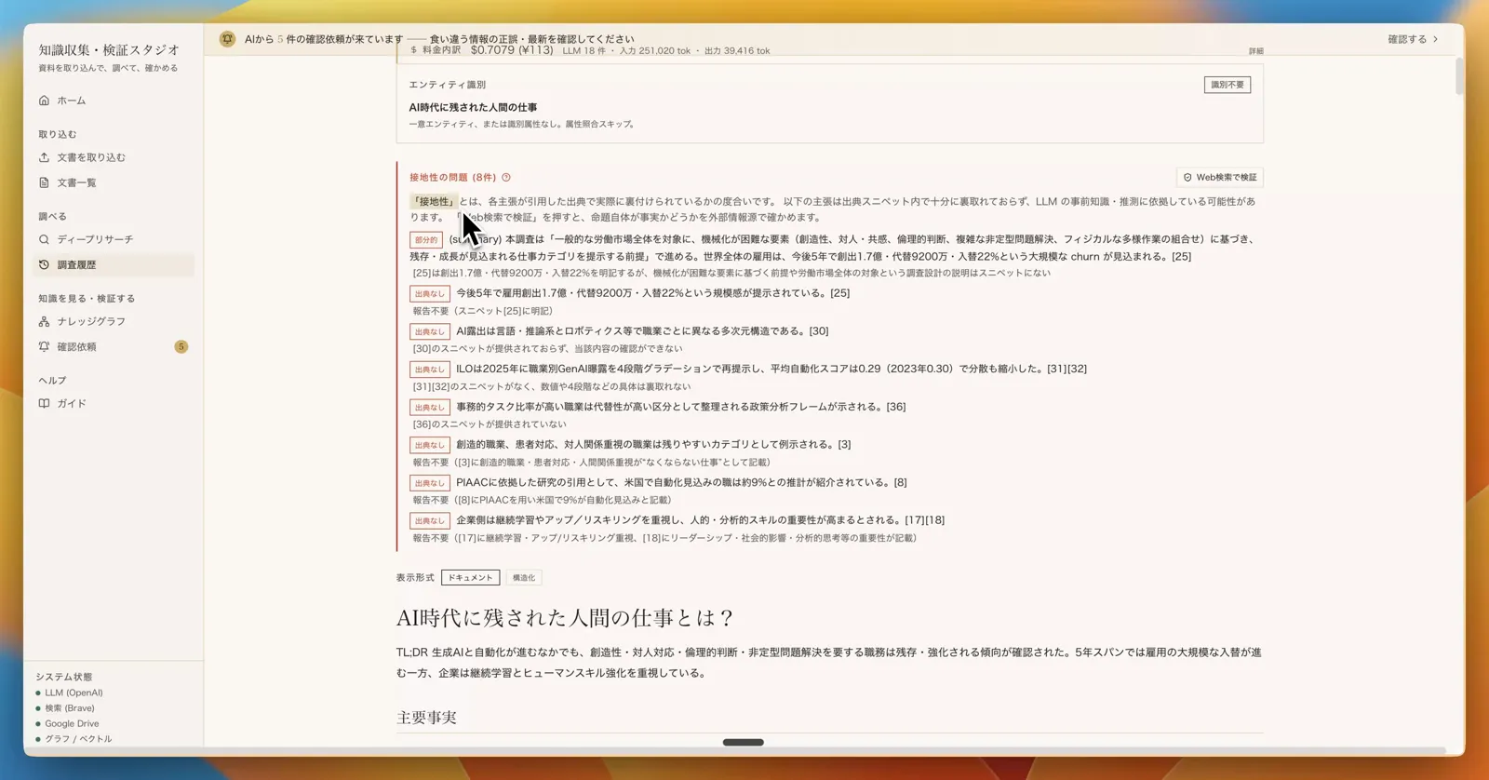Click the bell icon beside 確認依頼 in sidebar
This screenshot has height=780, width=1489.
tap(44, 346)
